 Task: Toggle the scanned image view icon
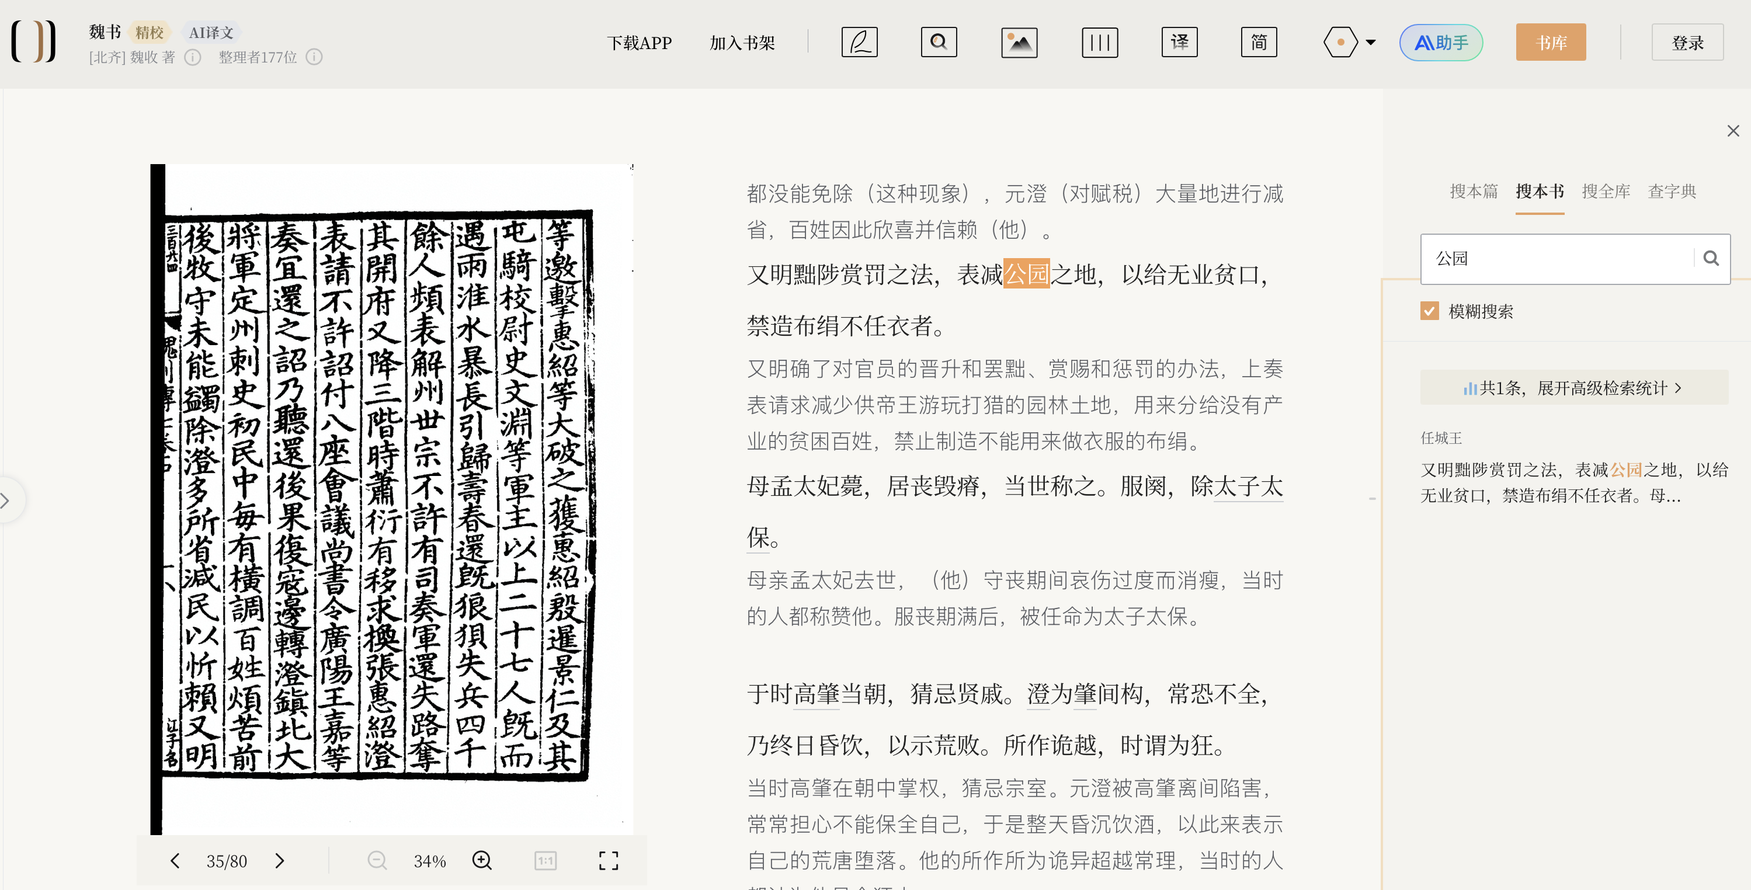click(x=1019, y=42)
